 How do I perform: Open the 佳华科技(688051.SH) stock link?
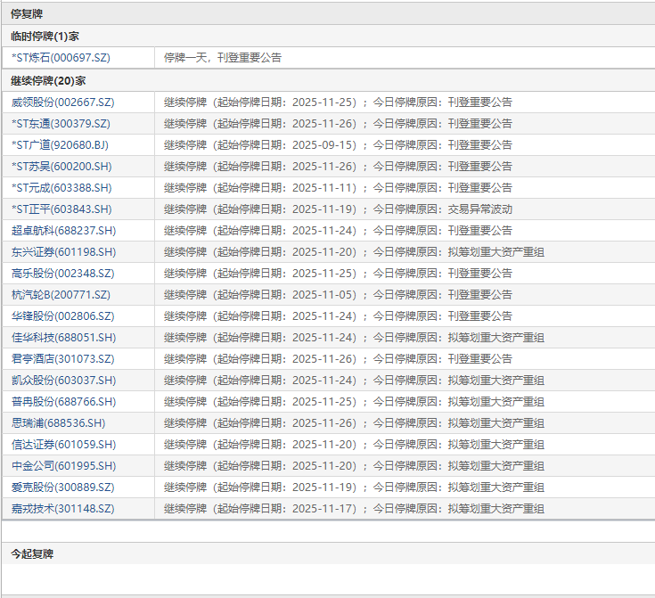click(63, 337)
